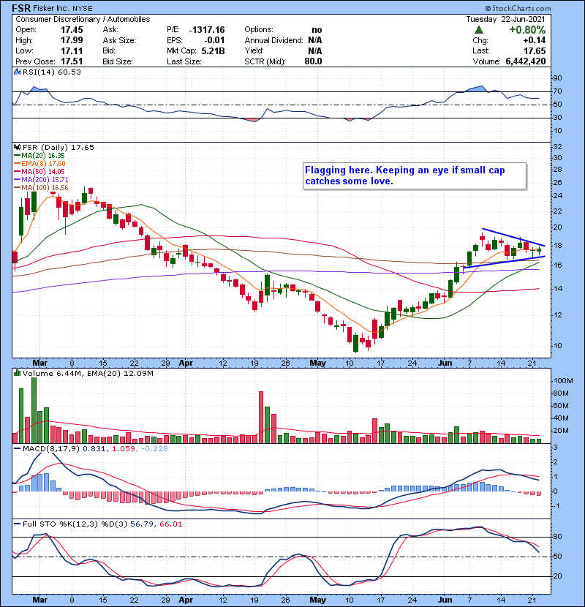Click the Jun label on the bottom date axis
Viewport: 585px width, 607px height.
click(445, 600)
